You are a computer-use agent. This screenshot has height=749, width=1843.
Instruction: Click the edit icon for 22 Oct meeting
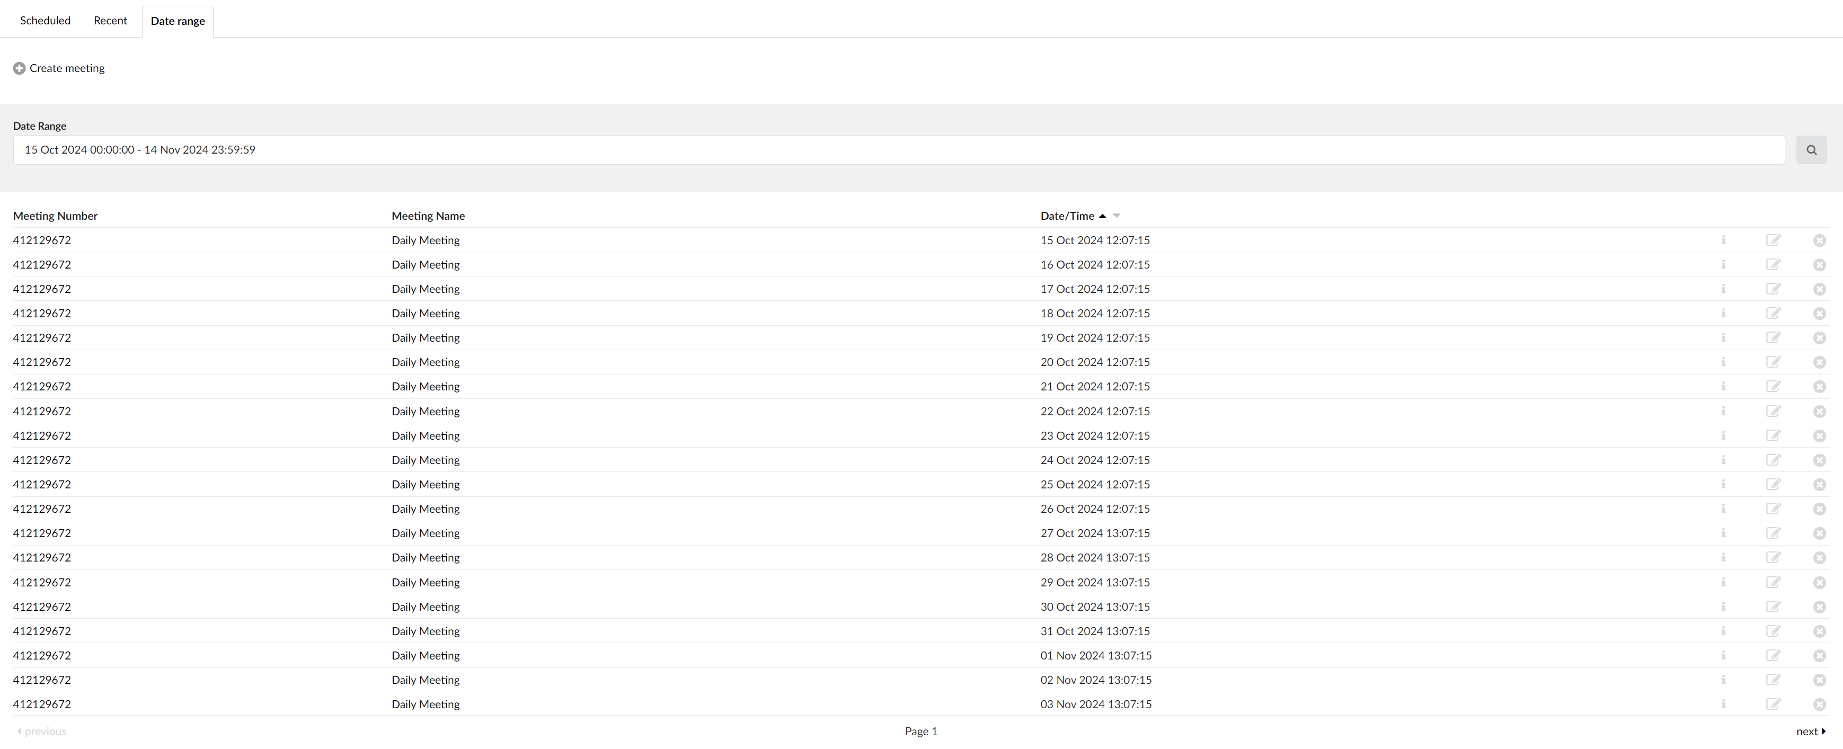[1774, 411]
